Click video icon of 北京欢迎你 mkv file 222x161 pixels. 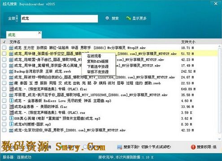pos(11,130)
